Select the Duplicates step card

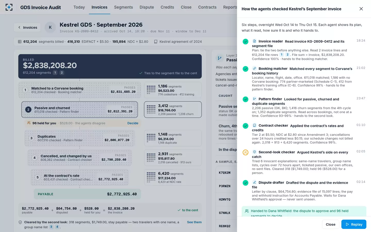tap(80, 138)
